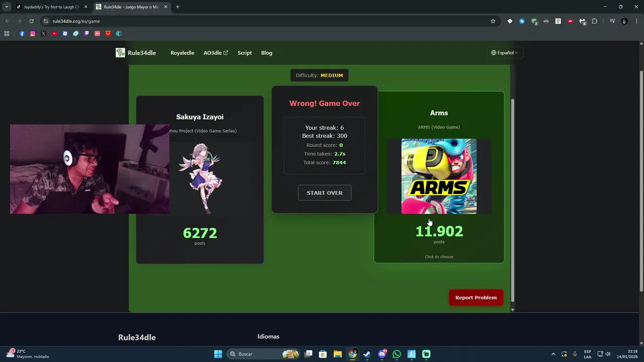Open the Shazam extension
The width and height of the screenshot is (644, 362).
[522, 21]
